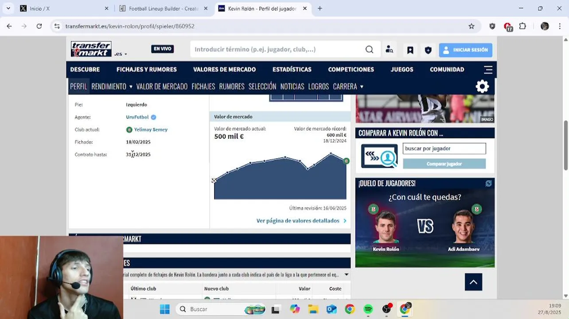Select the Selección tab
Screen dimensions: 569x319
[262, 86]
